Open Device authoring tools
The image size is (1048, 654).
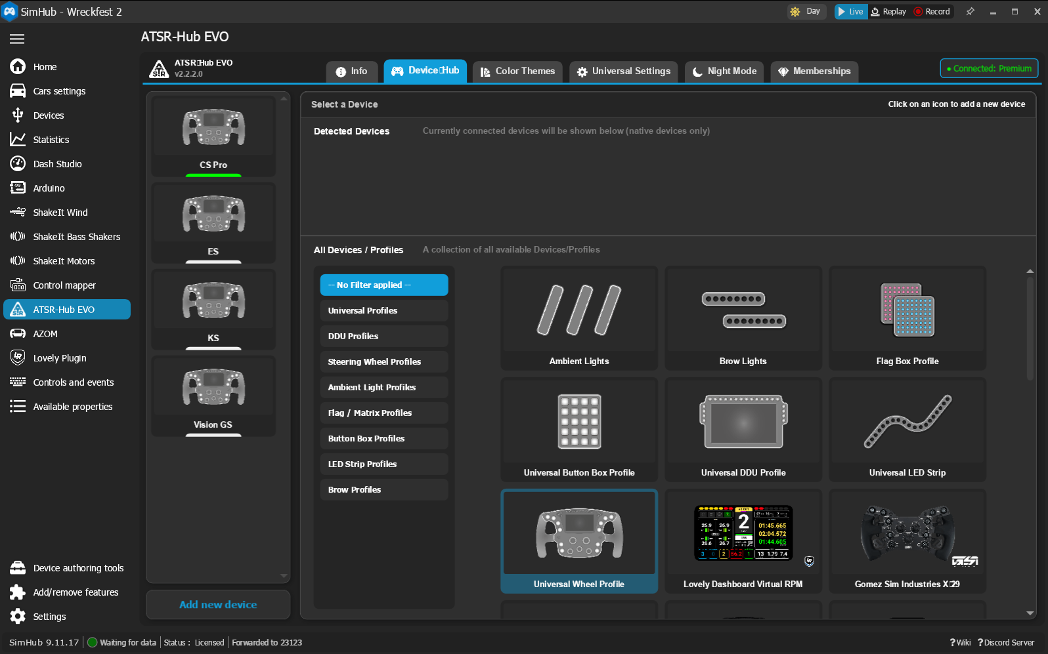[67, 568]
